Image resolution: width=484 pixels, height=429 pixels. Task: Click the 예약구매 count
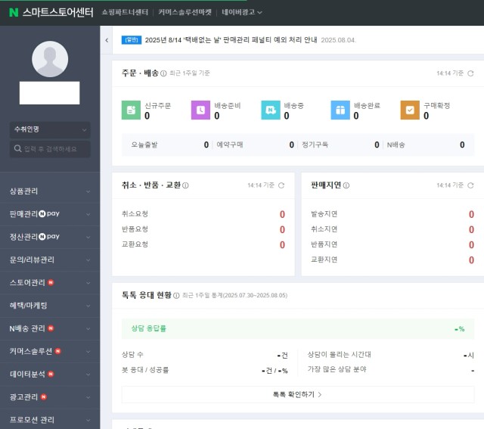pyautogui.click(x=291, y=145)
